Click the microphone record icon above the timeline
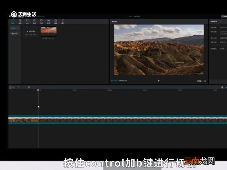Screen dimensions: 227x170 click(x=222, y=87)
